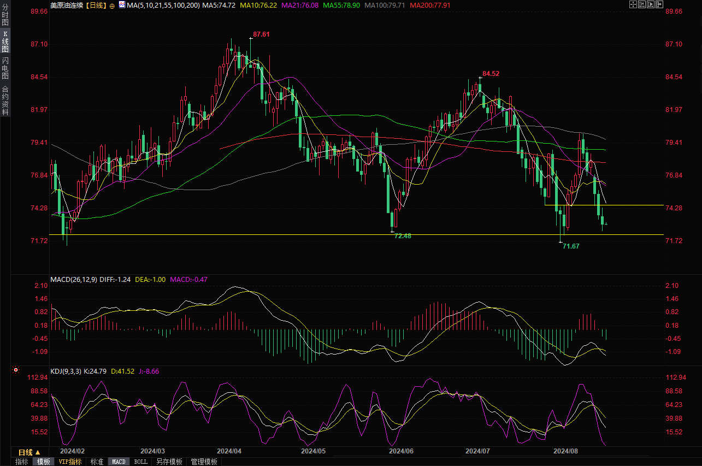Select the K线图 sidebar tab

(x=5, y=42)
